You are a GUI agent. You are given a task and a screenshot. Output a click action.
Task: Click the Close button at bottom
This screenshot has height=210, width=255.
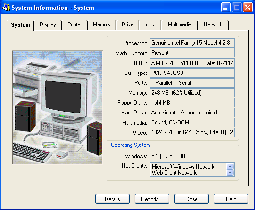191,199
